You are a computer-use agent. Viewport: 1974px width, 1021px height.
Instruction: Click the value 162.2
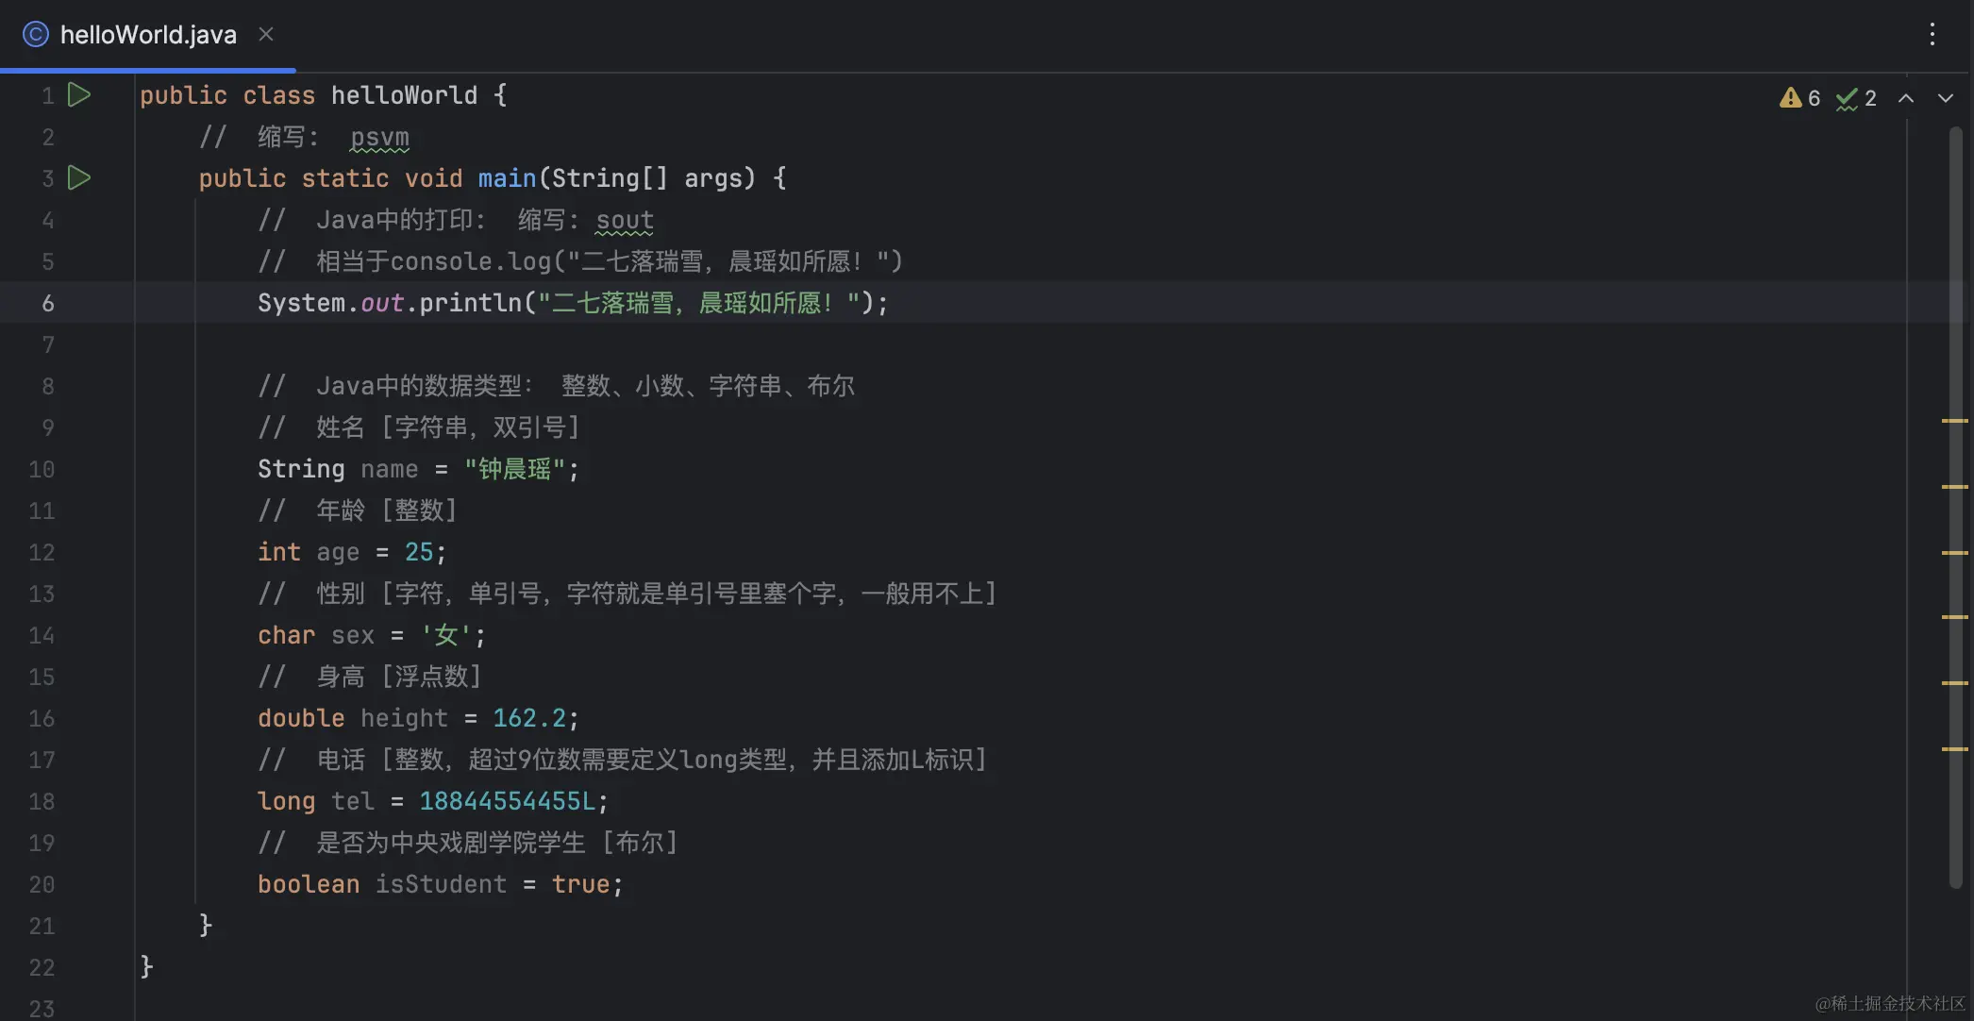(528, 718)
